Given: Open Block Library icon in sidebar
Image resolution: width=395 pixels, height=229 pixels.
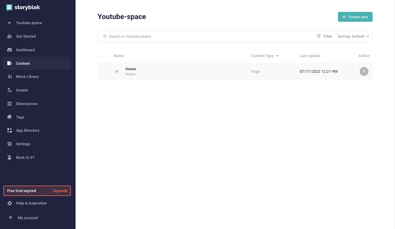Looking at the screenshot, I should [10, 77].
